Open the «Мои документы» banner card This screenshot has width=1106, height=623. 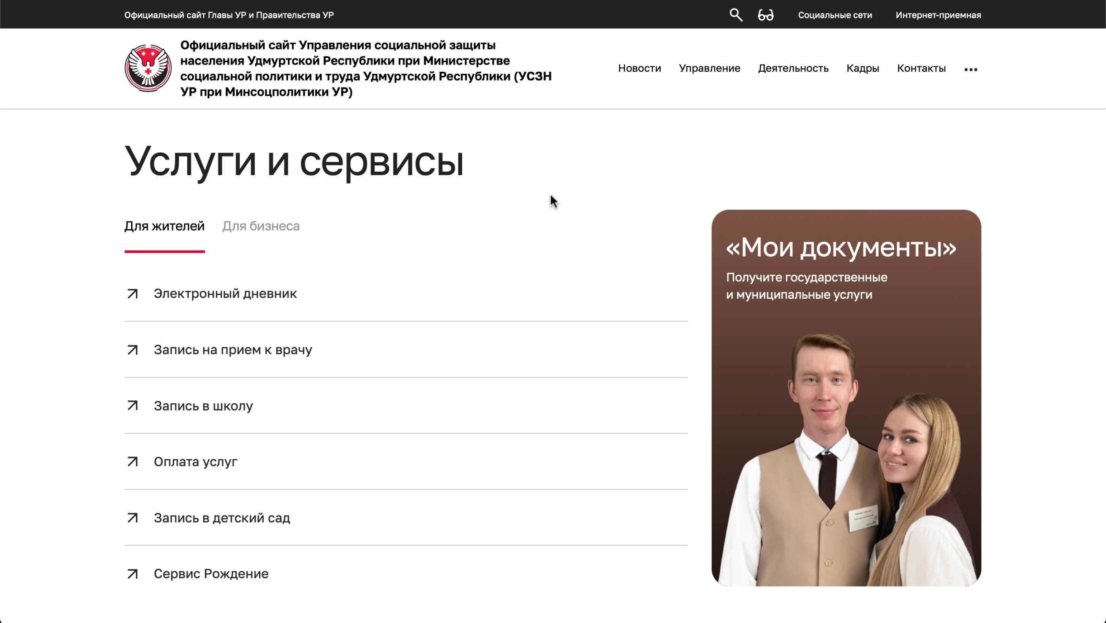click(x=846, y=397)
